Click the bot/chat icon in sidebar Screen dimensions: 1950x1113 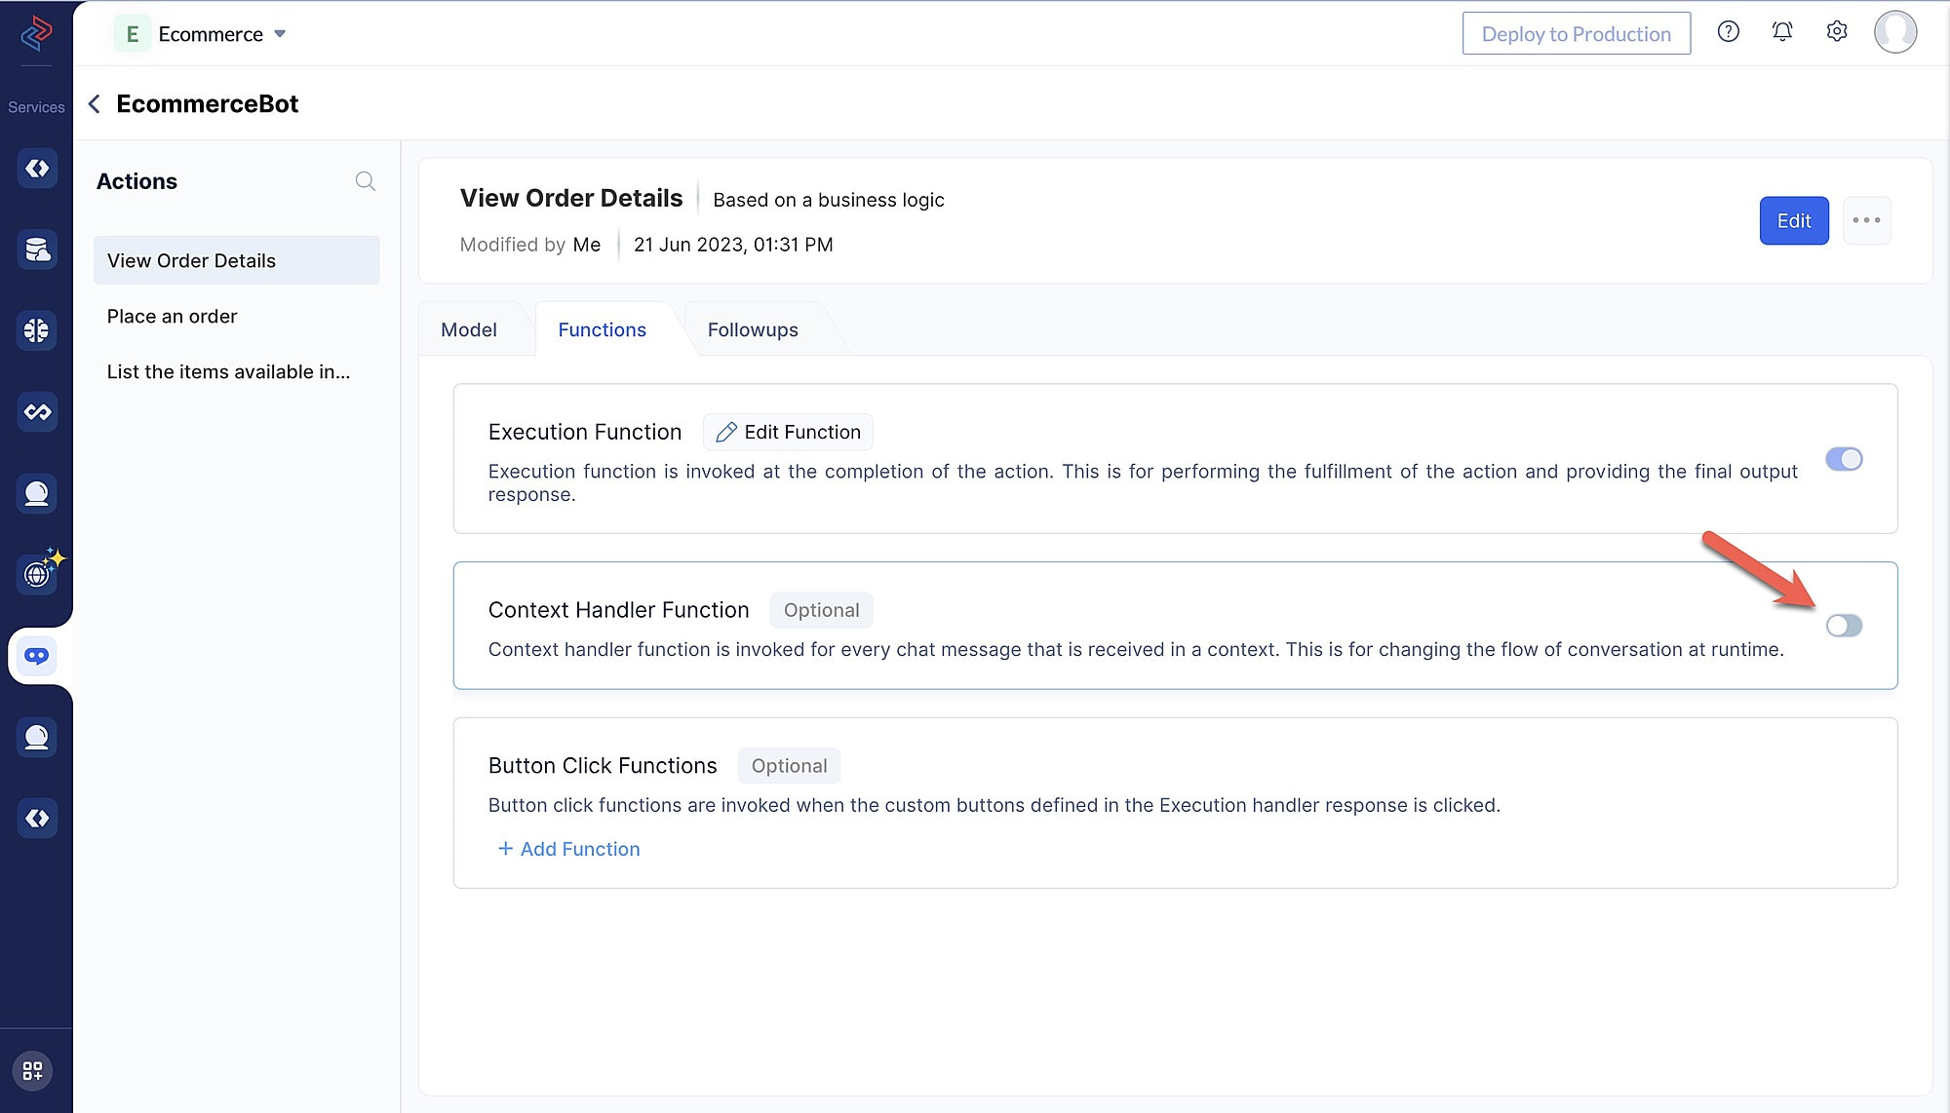(x=36, y=655)
